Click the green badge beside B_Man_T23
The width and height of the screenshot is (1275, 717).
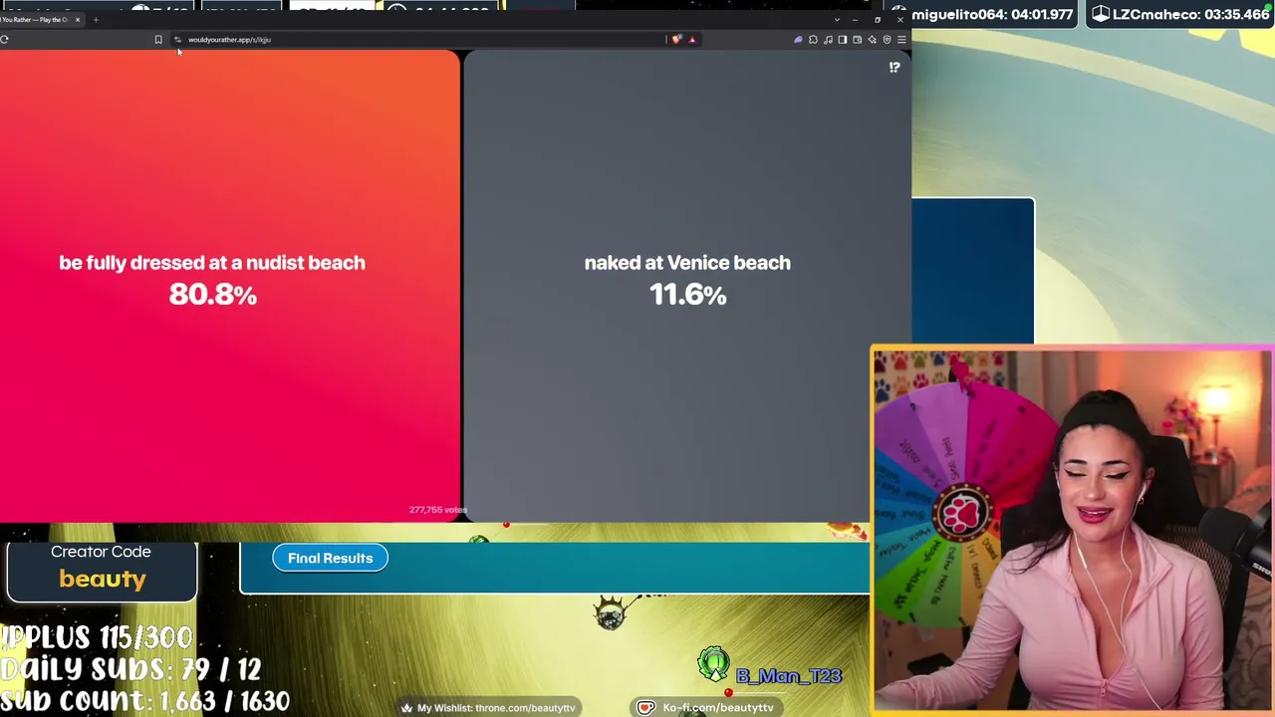tap(713, 663)
